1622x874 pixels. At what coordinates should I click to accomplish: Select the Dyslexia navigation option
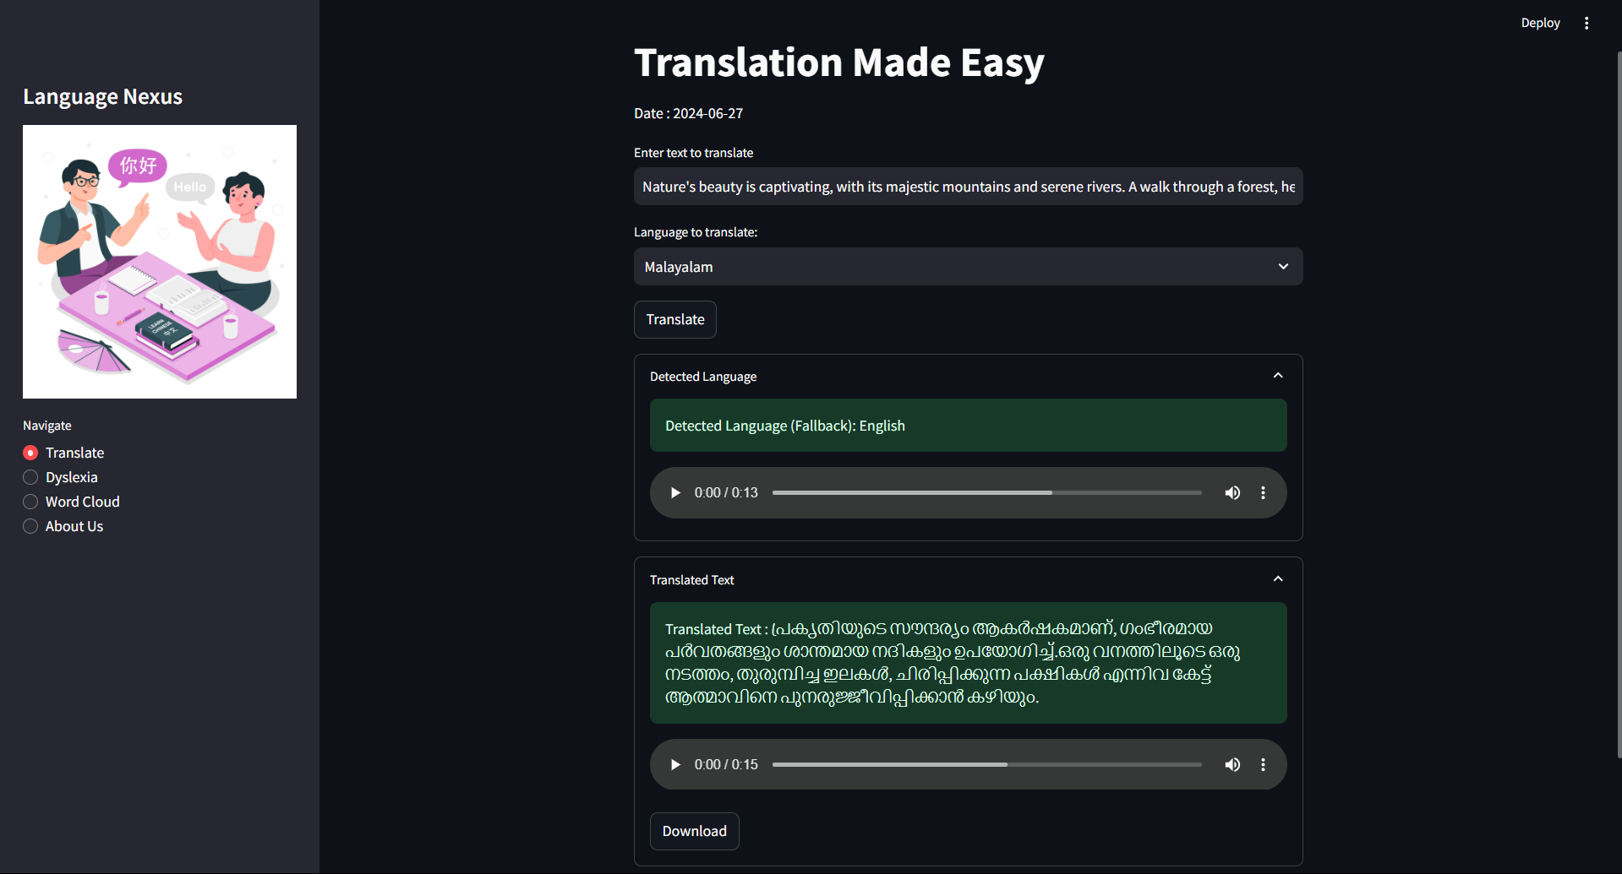click(61, 478)
